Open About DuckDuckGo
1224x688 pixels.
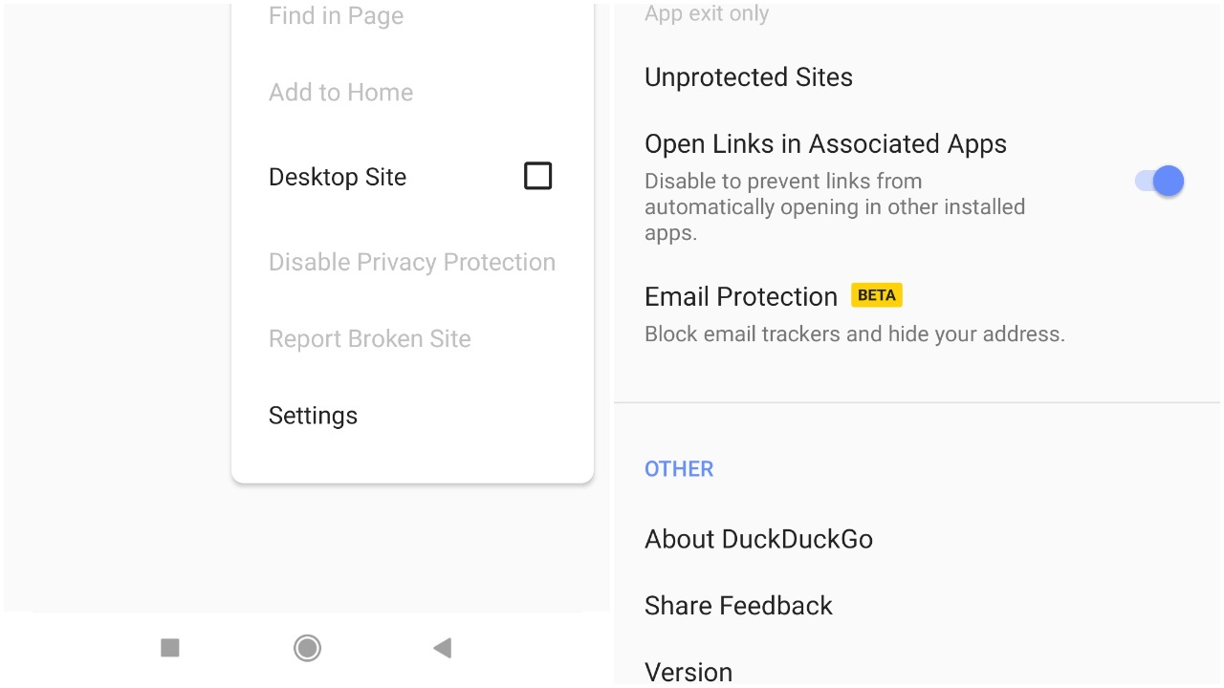click(x=758, y=539)
